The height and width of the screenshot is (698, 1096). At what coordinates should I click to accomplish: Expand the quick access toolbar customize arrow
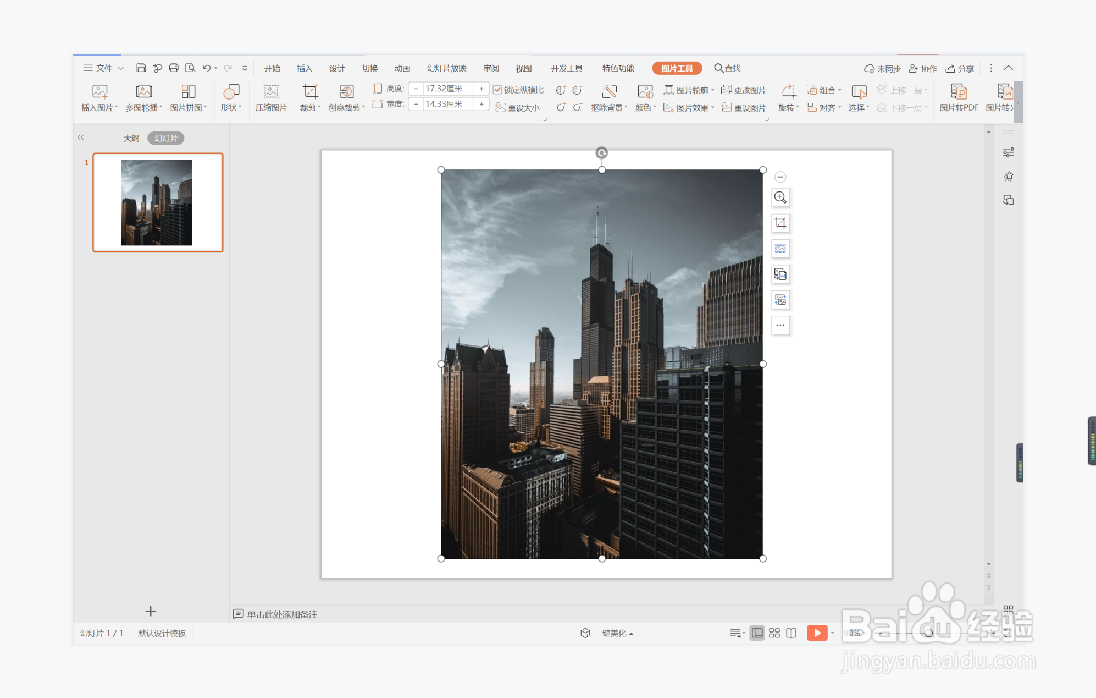pyautogui.click(x=245, y=68)
